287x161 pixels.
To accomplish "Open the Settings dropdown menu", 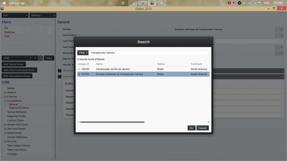I will 43,15.
